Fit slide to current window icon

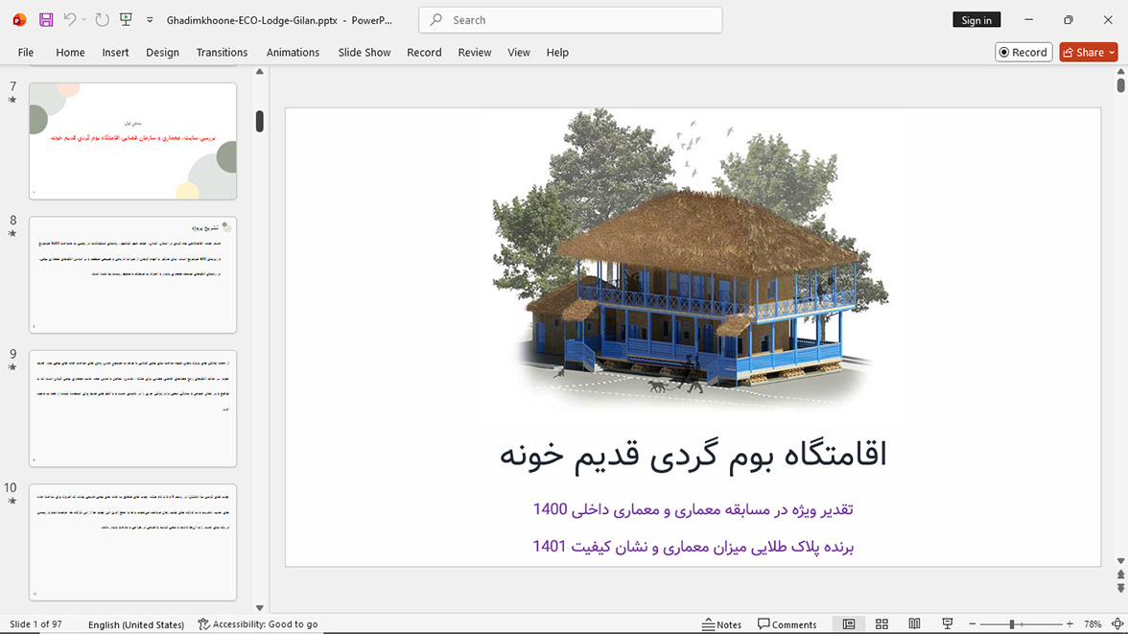(1117, 623)
